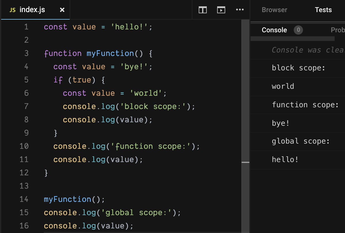Open the preview pane play icon
Viewport: 345px width, 233px height.
[221, 10]
